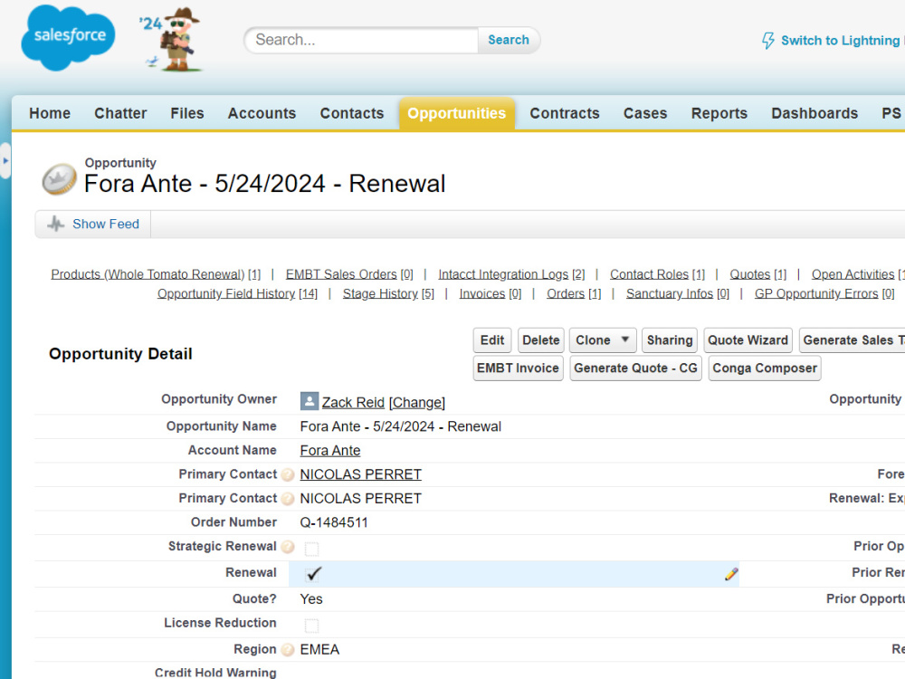This screenshot has width=905, height=679.
Task: Click the Sharing button
Action: (670, 340)
